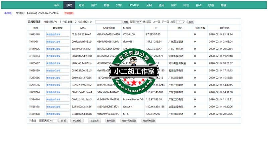Focus the search text input field
Screen dimensions: 268x144
(x=108, y=22)
